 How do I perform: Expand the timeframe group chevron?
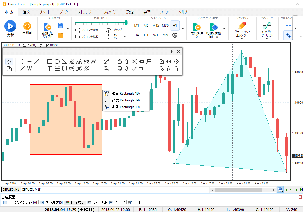(x=183, y=28)
